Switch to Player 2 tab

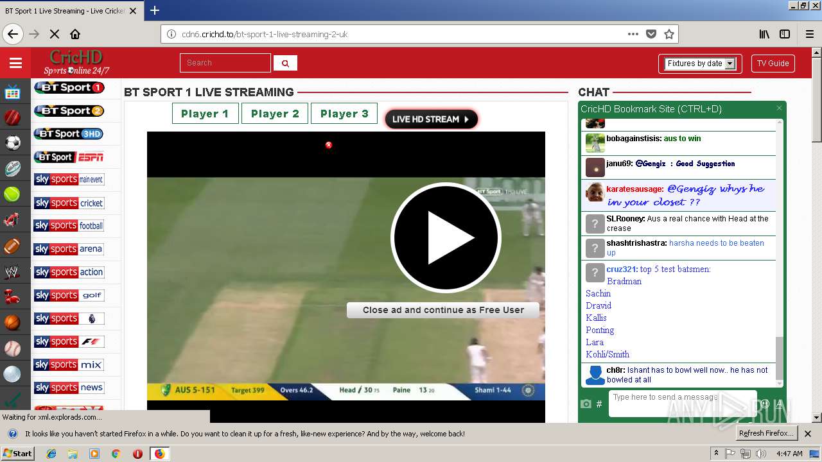275,114
